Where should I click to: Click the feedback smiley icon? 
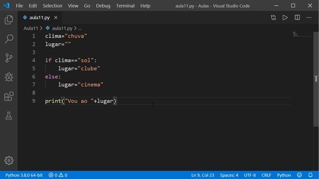(299, 175)
